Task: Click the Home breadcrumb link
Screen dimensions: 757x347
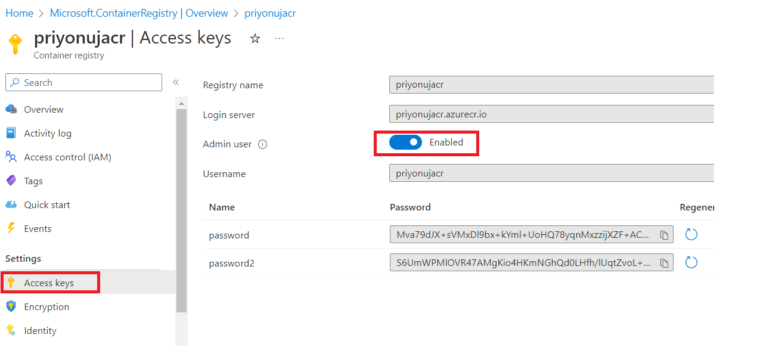Action: 19,13
